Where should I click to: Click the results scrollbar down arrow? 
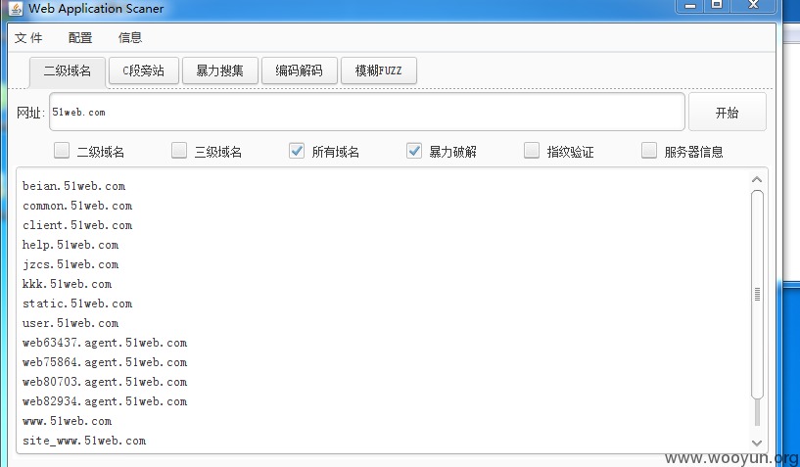click(757, 443)
